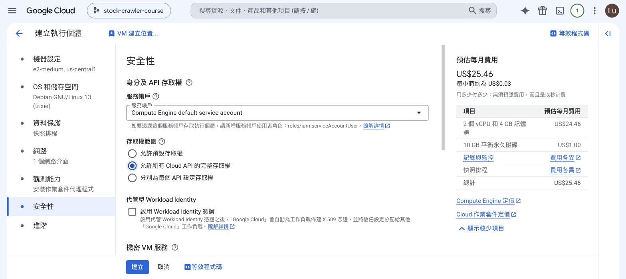626x279 pixels.
Task: Open notifications badge showing 1
Action: point(577,11)
